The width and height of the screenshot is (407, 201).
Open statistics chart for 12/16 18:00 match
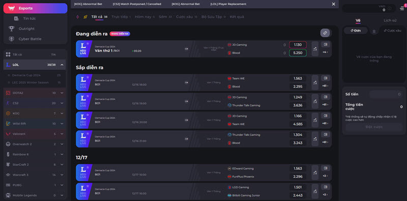(x=315, y=82)
